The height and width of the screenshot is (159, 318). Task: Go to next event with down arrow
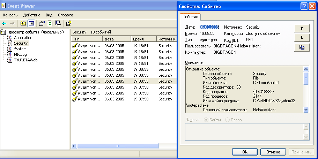tap(302, 38)
